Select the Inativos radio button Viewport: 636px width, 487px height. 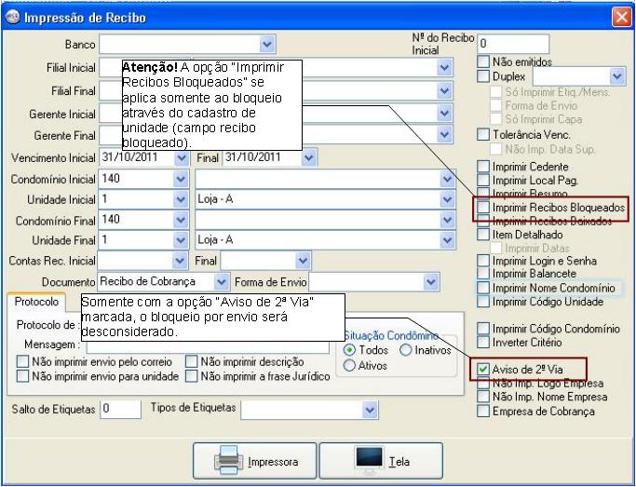pos(408,350)
